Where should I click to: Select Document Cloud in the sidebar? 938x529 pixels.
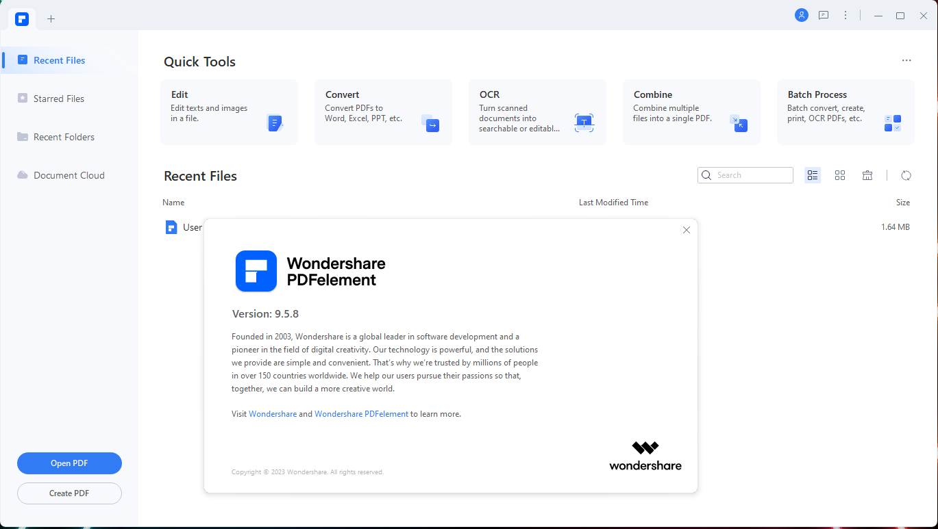point(69,175)
